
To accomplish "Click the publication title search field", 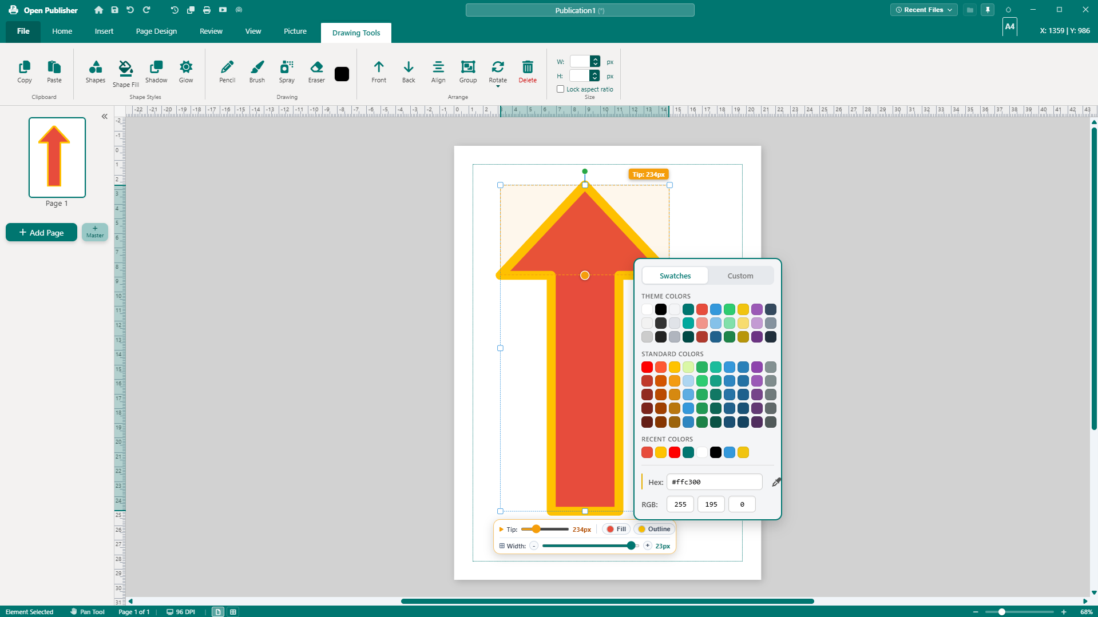I will pyautogui.click(x=580, y=10).
